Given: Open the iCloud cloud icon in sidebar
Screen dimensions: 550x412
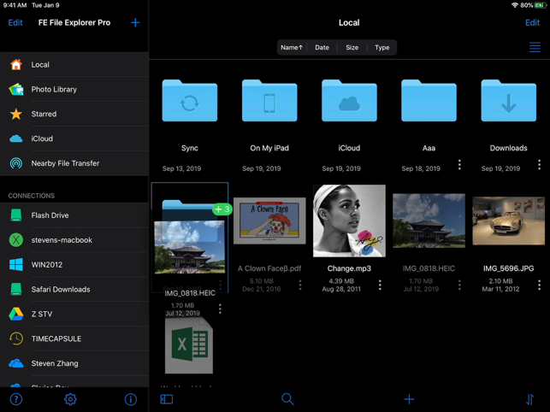Looking at the screenshot, I should [16, 138].
